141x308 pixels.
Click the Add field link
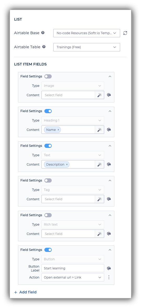coord(25,292)
